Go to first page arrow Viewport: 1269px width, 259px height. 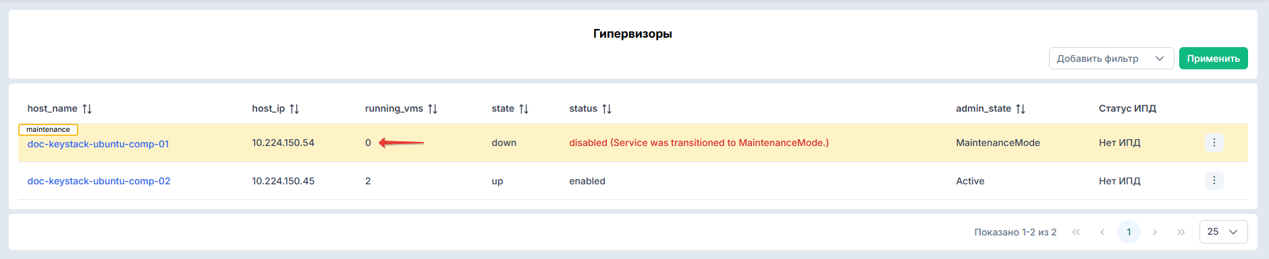(x=1076, y=232)
